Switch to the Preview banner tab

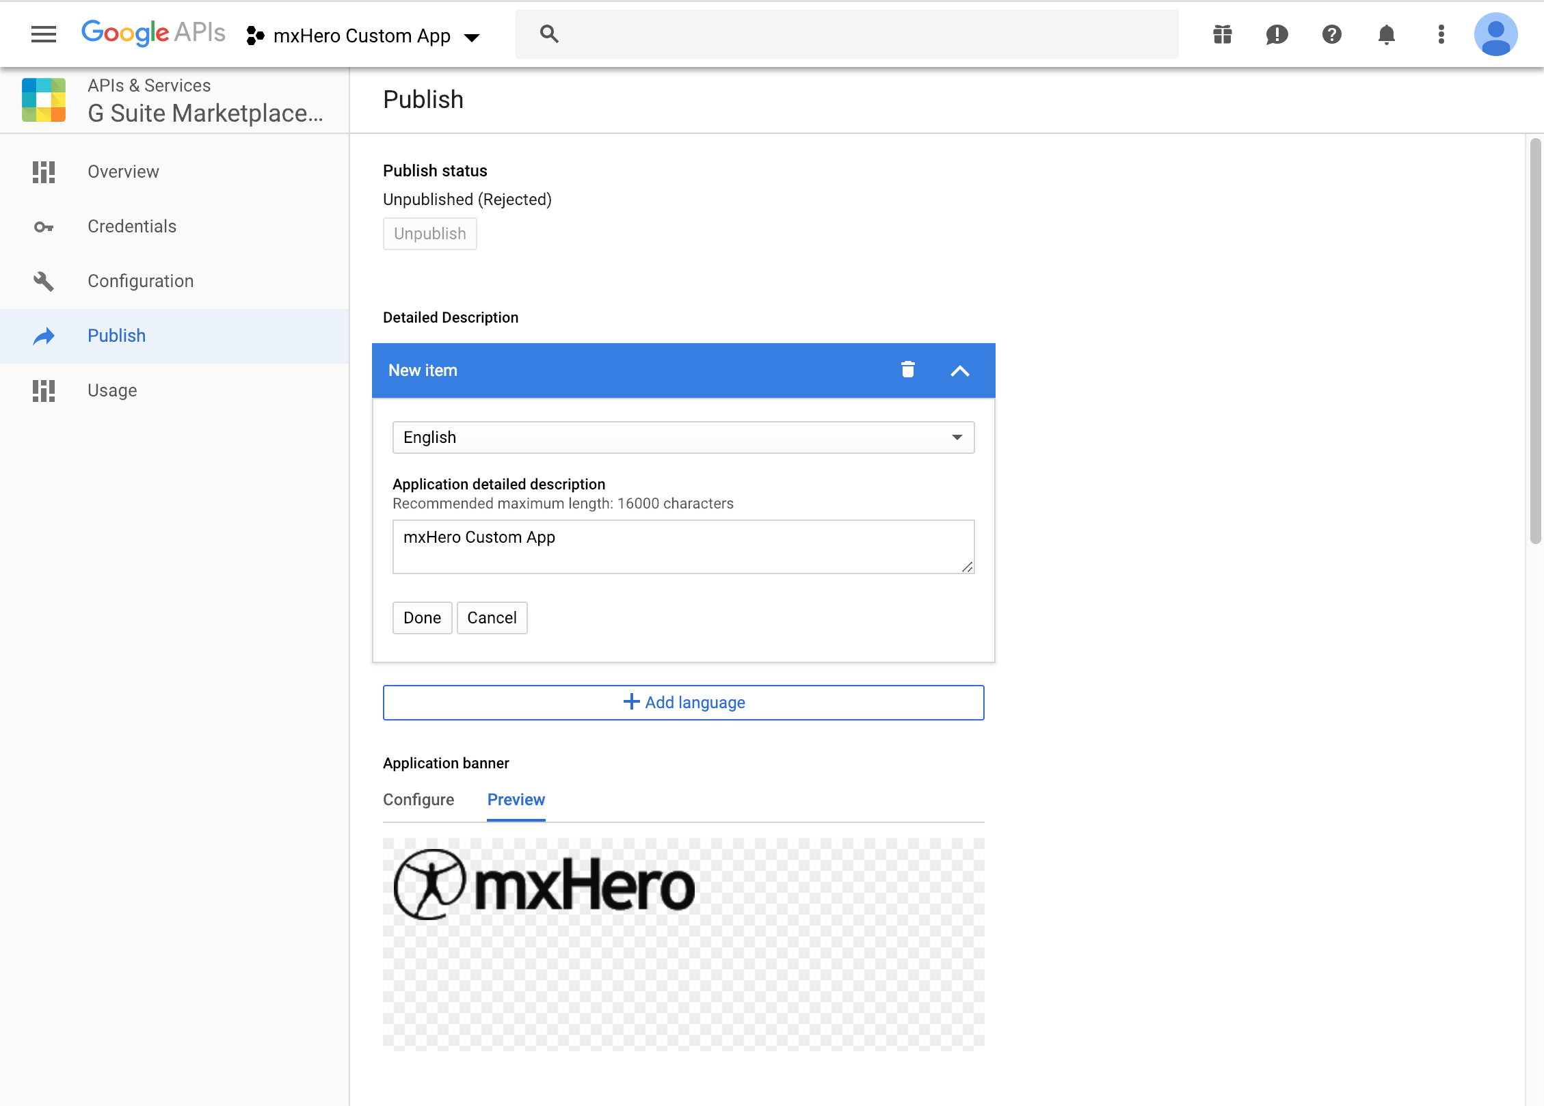coord(516,800)
